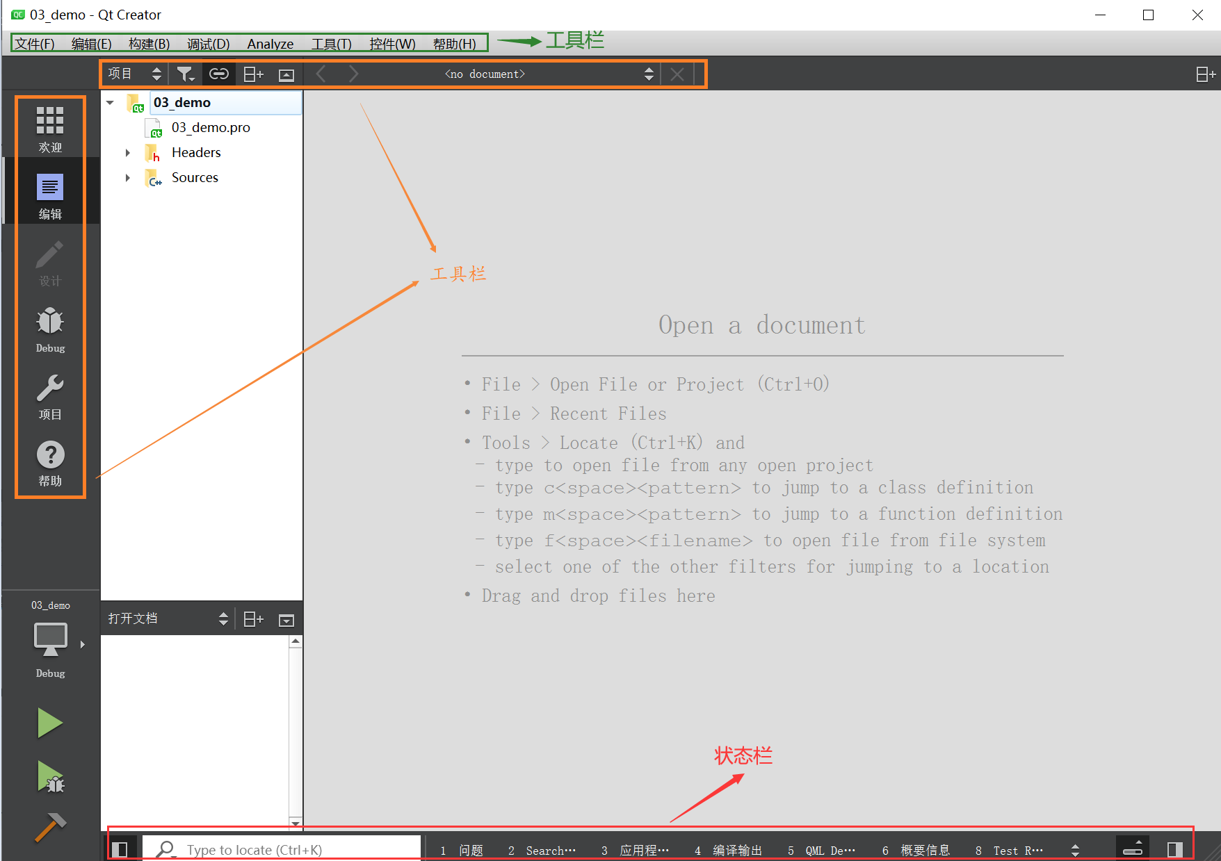Switch to 编辑 (Edit) mode
This screenshot has height=861, width=1221.
click(50, 196)
